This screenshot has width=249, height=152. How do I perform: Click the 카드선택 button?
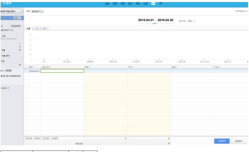pyautogui.click(x=46, y=138)
